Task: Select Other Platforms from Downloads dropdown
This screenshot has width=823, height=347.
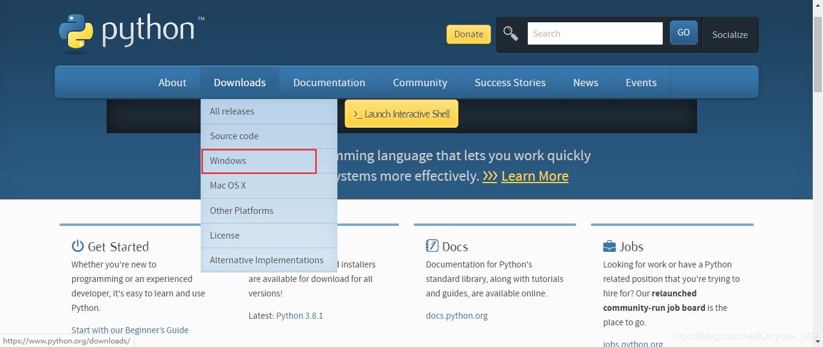Action: pos(269,211)
